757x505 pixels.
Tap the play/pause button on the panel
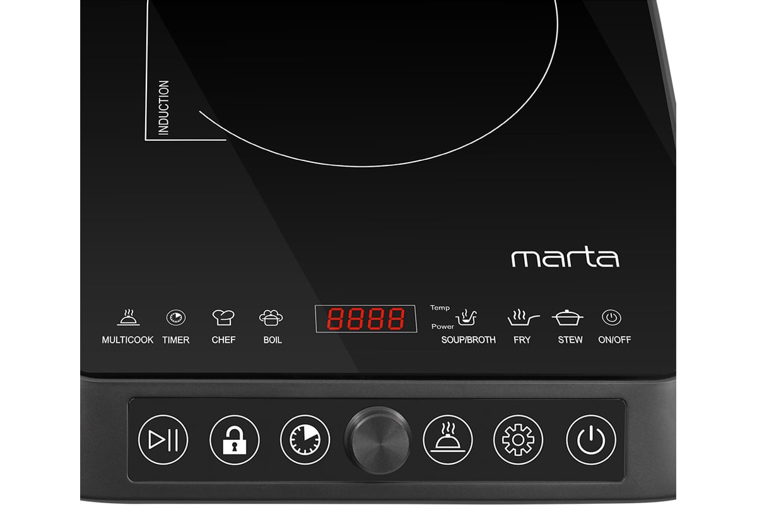click(x=163, y=440)
